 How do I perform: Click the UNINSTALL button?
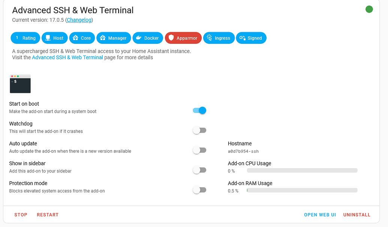(357, 215)
